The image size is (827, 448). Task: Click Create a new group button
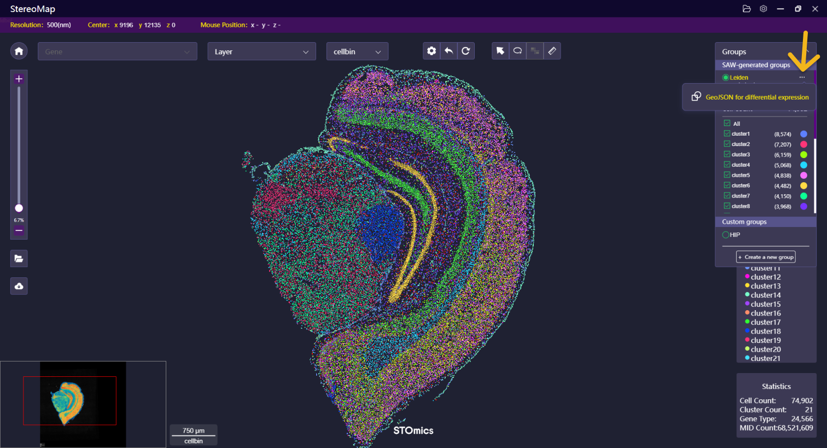pyautogui.click(x=766, y=257)
